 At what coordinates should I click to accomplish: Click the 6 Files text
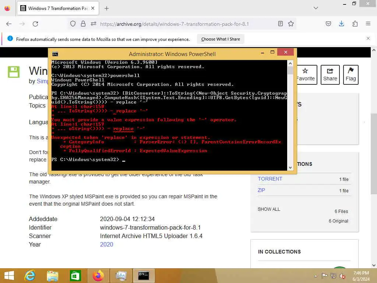tap(341, 211)
